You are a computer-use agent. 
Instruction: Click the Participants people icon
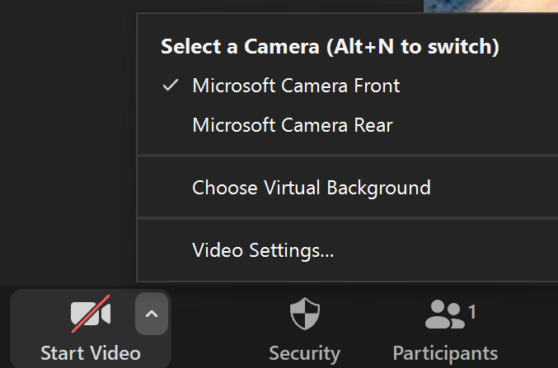tap(445, 314)
